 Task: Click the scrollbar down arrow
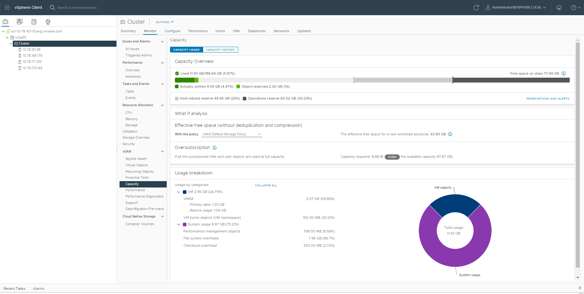[578, 278]
